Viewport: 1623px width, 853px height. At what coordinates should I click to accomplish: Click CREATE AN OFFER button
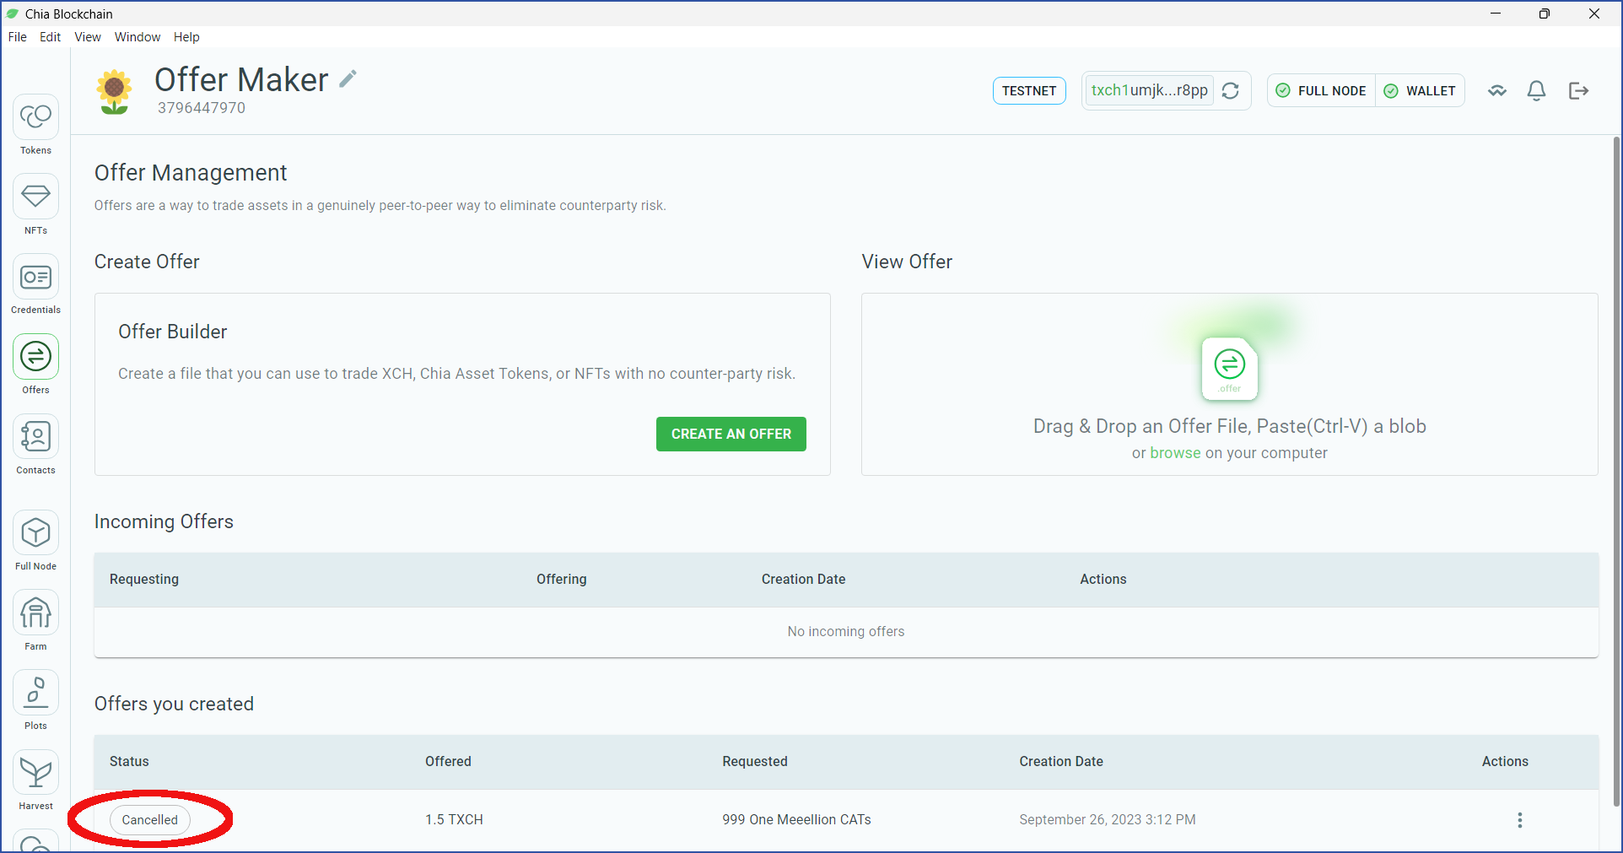(x=731, y=434)
